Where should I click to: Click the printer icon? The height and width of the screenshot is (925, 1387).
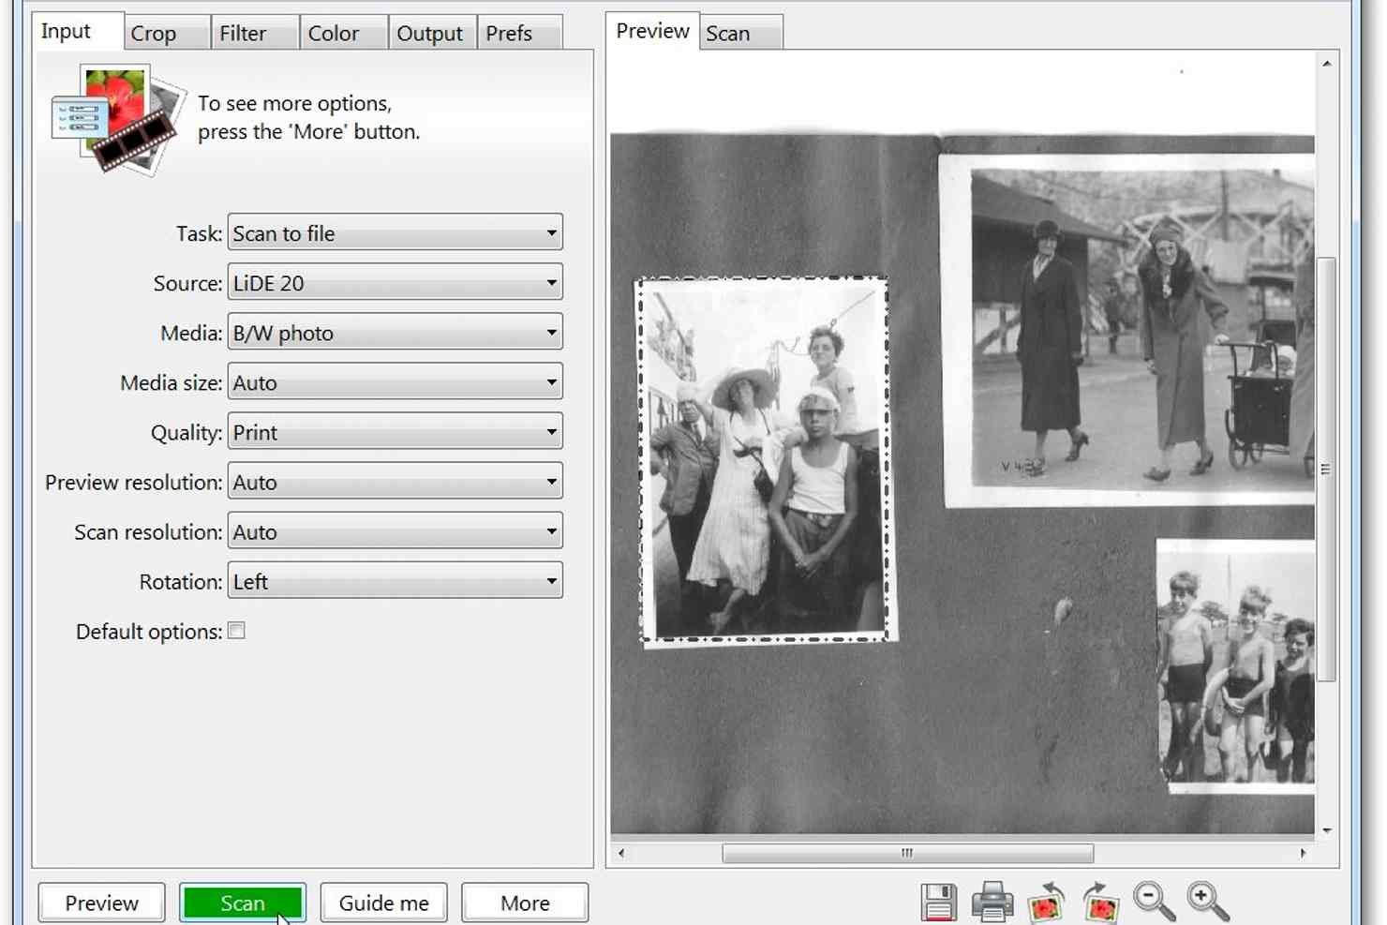click(992, 902)
